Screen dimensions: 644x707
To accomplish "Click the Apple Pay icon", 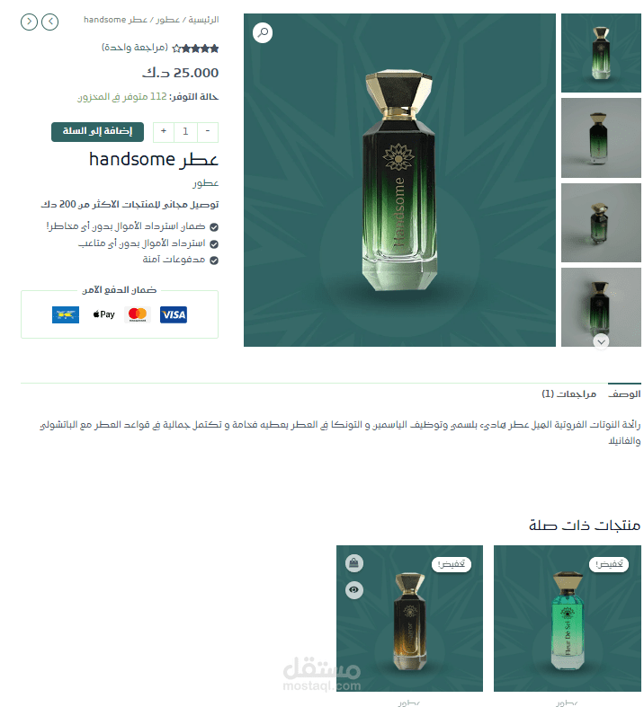I will tap(103, 314).
